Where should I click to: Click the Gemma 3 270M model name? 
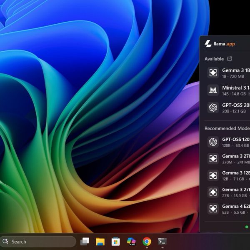236,156
